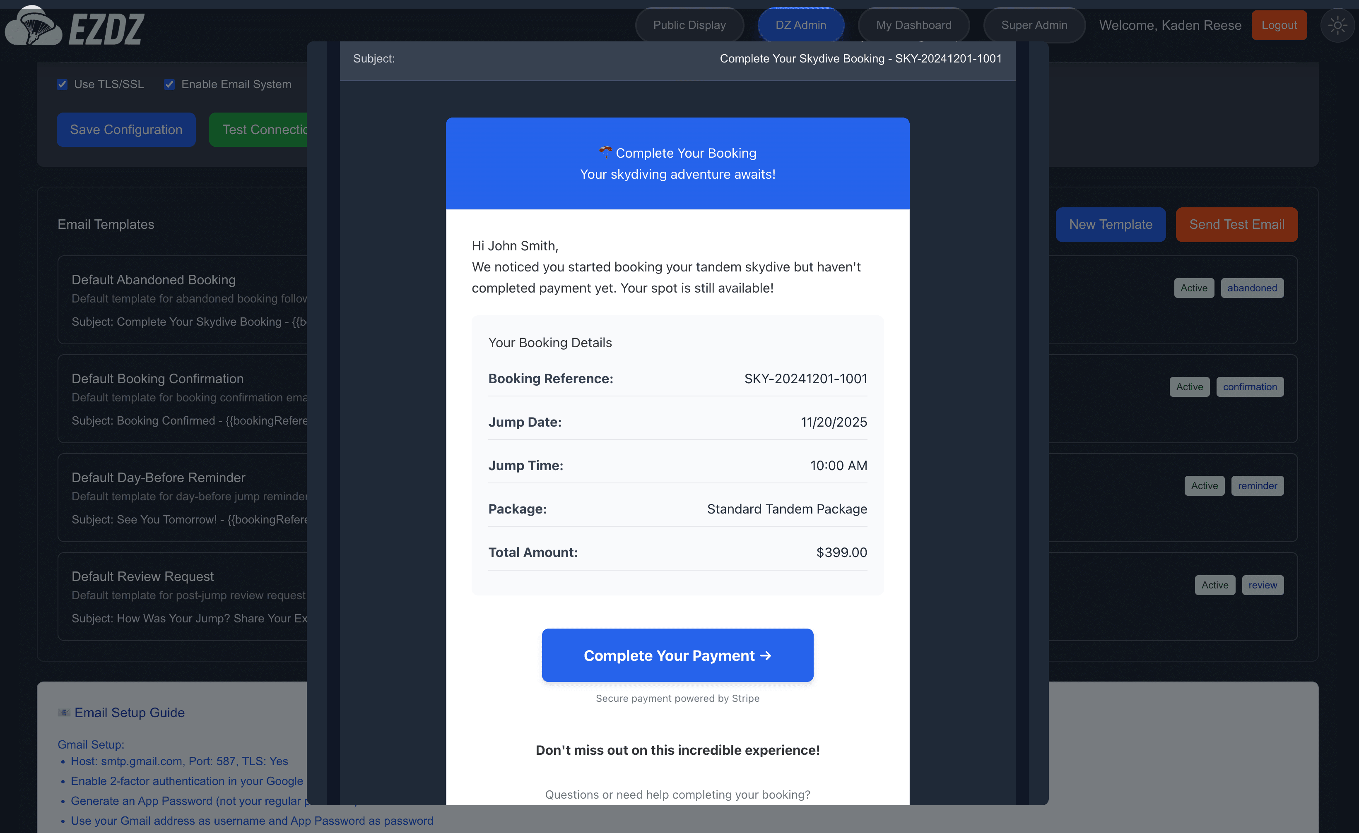Click the Save Configuration button
This screenshot has height=833, width=1359.
point(126,130)
